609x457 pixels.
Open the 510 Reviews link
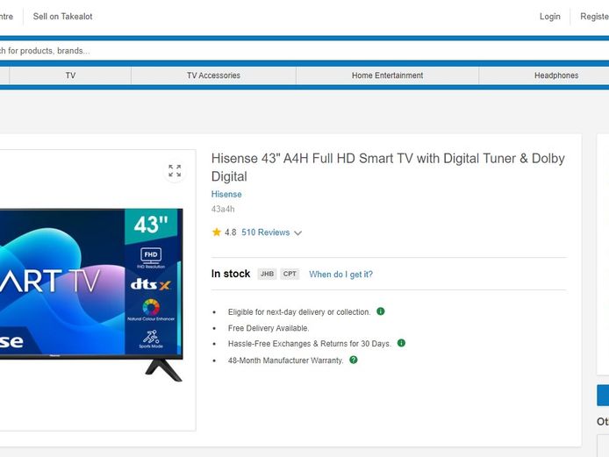pos(266,232)
